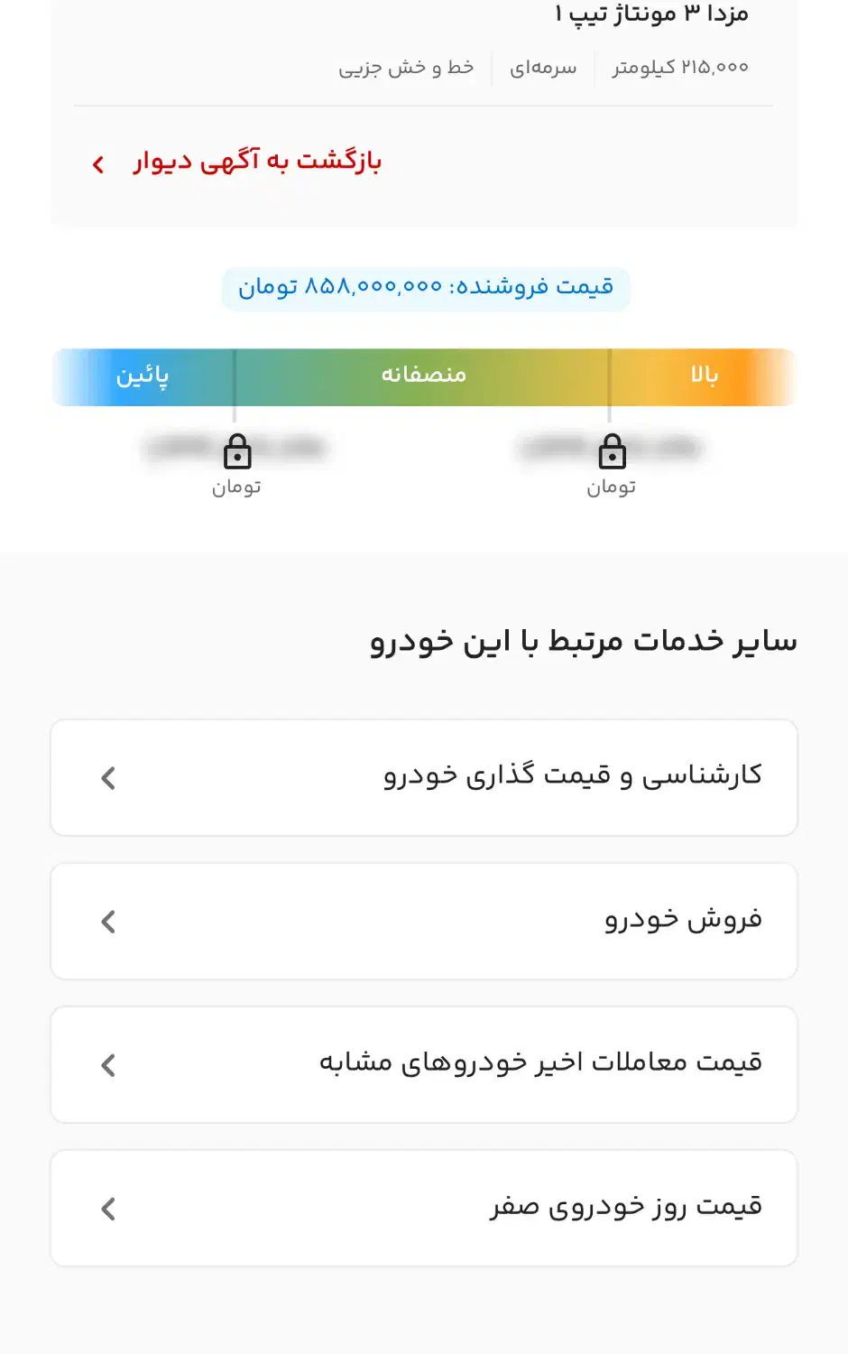848x1354 pixels.
Task: Tap the lock icon under the low price boundary
Action: tap(237, 451)
